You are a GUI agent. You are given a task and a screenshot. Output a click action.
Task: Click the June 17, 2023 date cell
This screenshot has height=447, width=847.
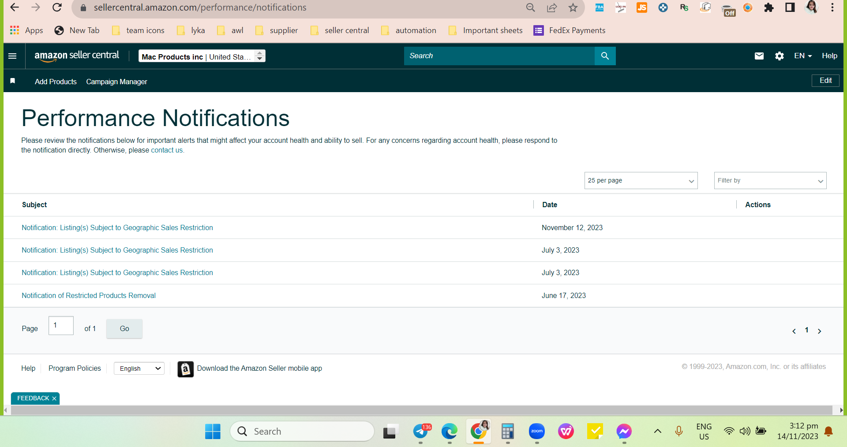[564, 296]
